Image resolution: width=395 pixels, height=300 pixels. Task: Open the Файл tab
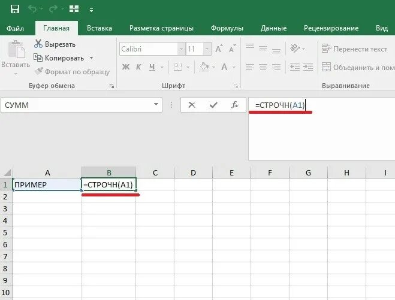tap(15, 28)
